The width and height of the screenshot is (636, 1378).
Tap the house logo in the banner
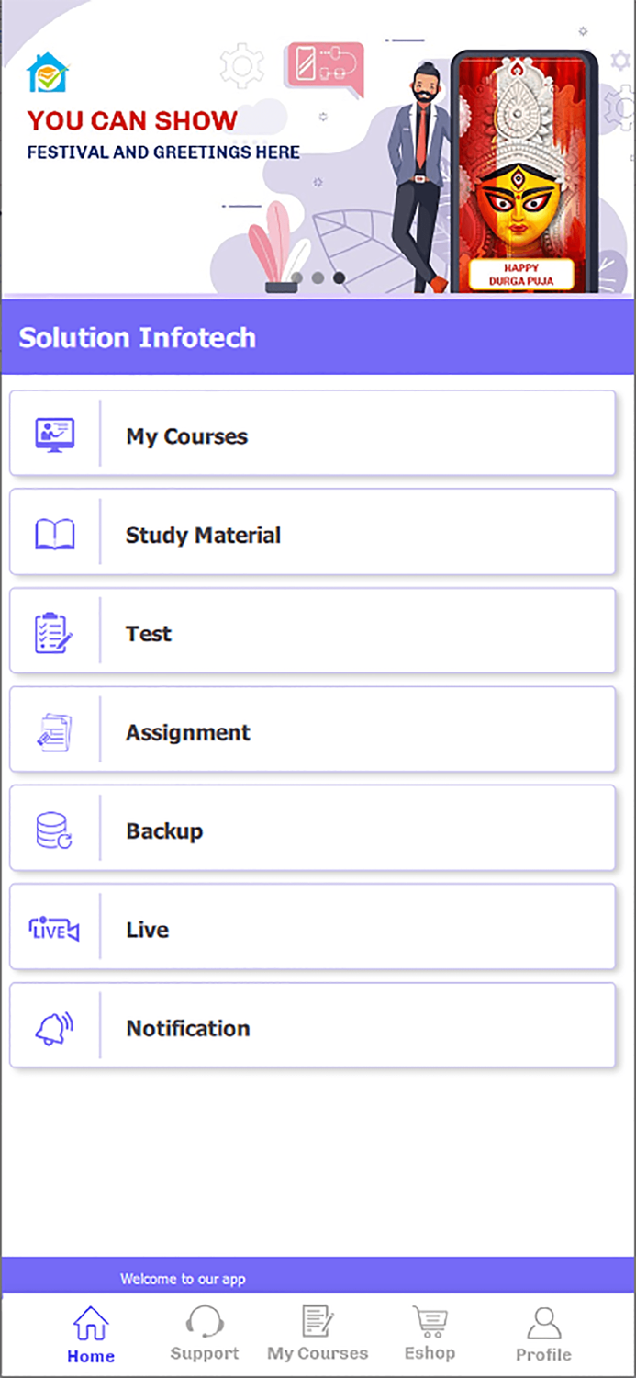(x=47, y=73)
